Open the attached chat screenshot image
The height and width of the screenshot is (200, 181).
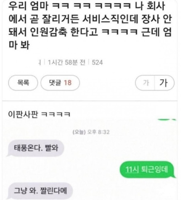pos(91,159)
